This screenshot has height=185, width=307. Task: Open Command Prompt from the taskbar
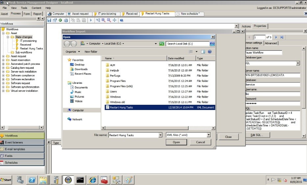pyautogui.click(x=80, y=180)
